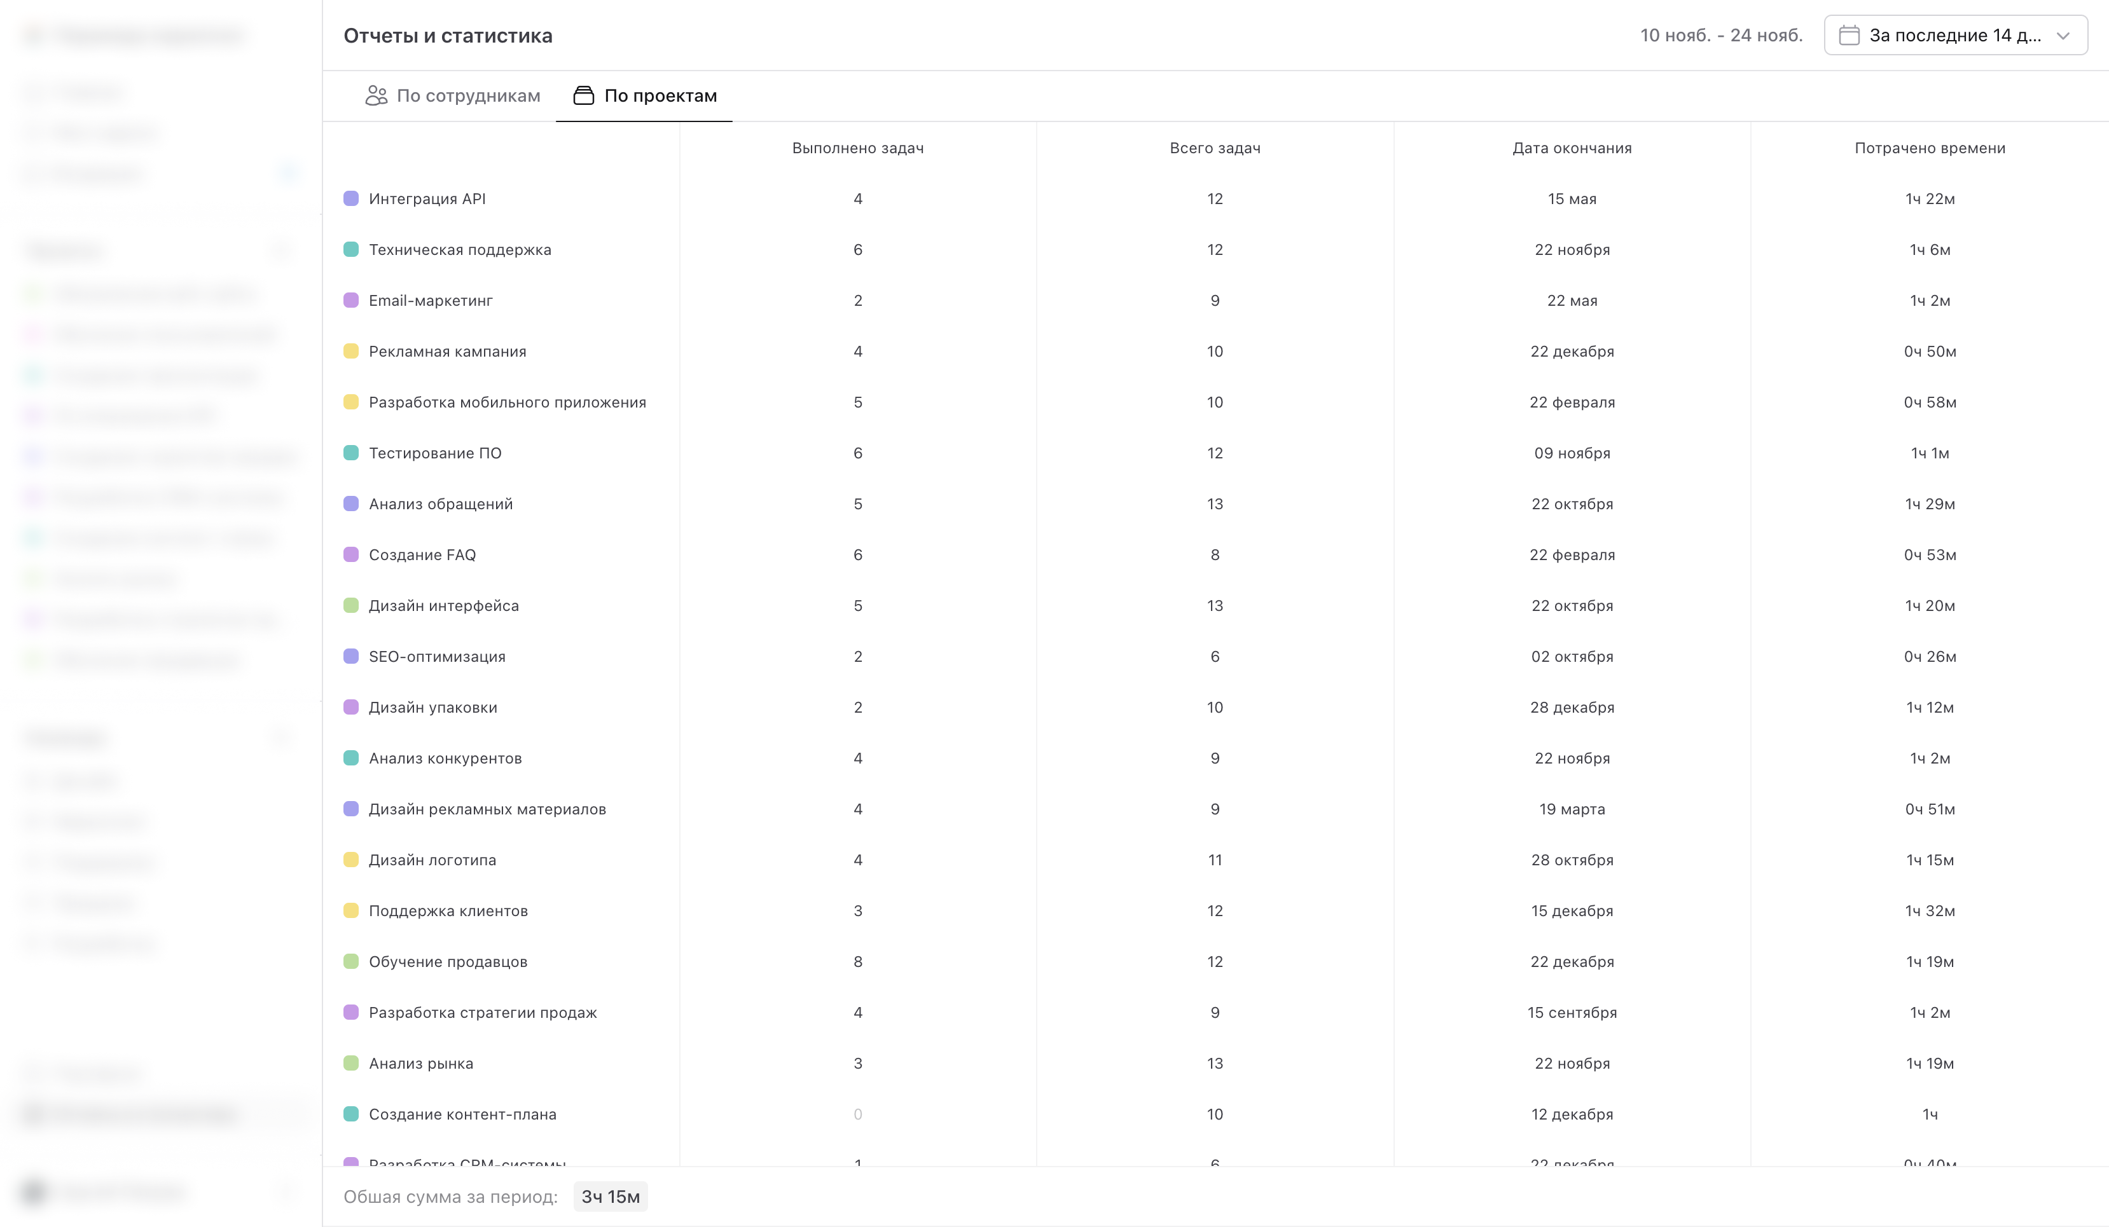Viewport: 2109px width, 1227px height.
Task: Select the "По проектам" tab
Action: point(644,95)
